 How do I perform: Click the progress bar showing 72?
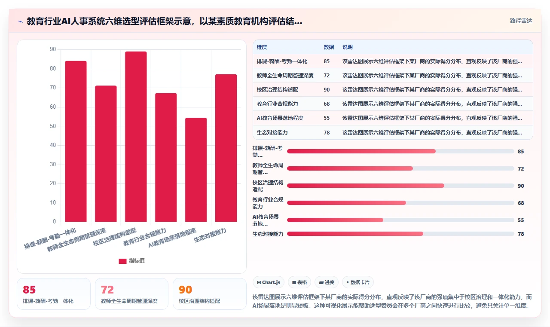400,168
